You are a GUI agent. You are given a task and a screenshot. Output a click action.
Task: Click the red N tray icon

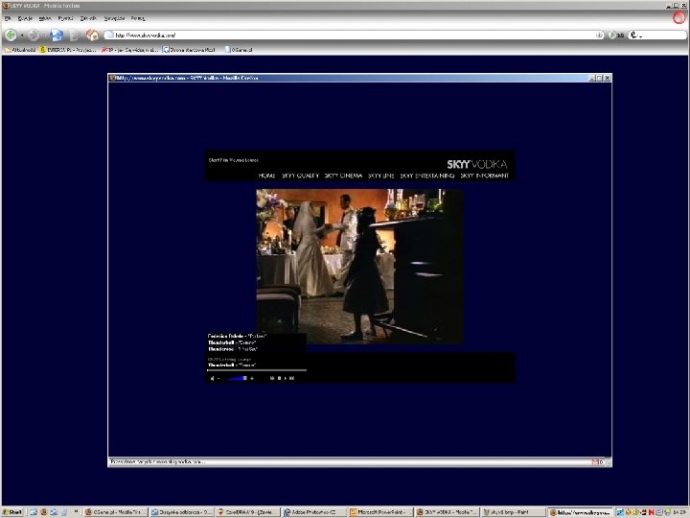[651, 512]
